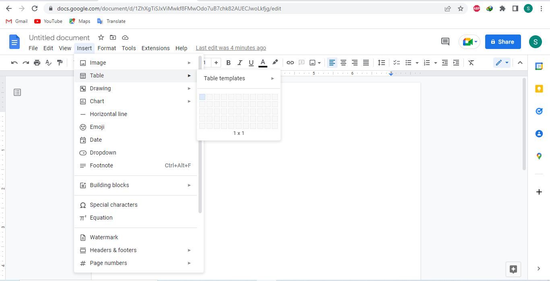Click the Add comment icon in toolbar
Screen dimensions: 550x281
coord(301,63)
